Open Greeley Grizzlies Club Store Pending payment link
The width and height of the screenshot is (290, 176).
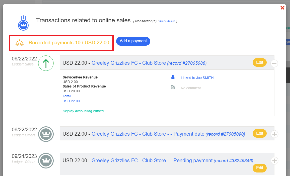152,160
